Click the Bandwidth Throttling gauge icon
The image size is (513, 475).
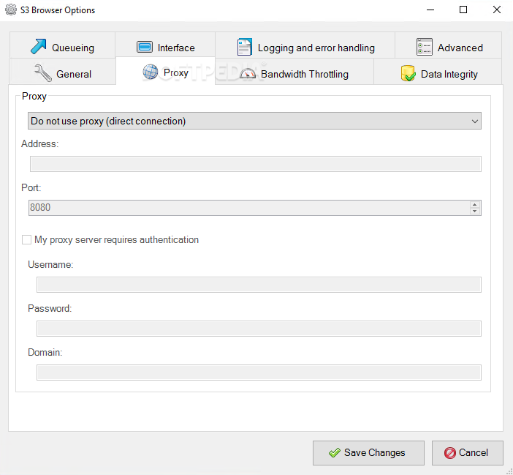pyautogui.click(x=248, y=73)
